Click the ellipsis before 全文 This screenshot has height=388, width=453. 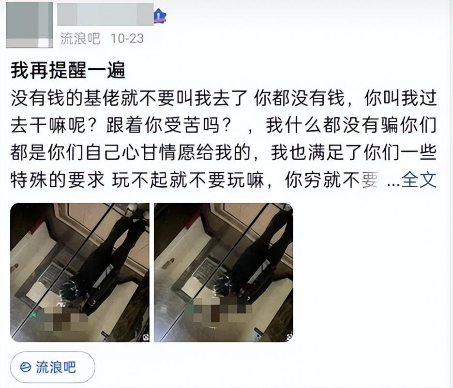pos(393,183)
